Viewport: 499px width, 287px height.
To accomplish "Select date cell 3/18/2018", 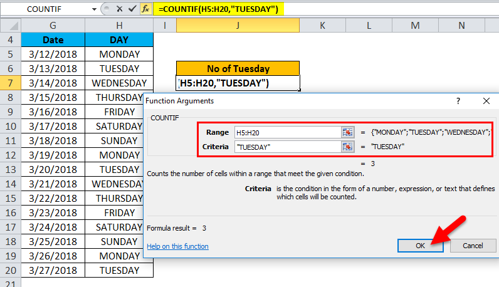I will (53, 140).
